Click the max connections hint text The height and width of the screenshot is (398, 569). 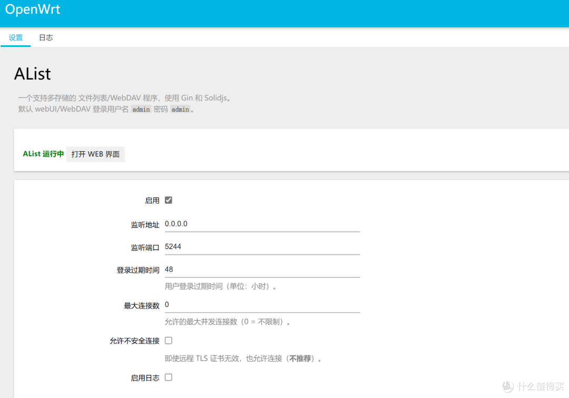click(x=227, y=322)
